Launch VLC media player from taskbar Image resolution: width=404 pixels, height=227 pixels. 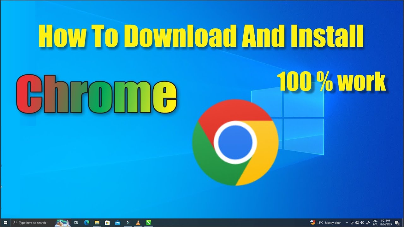tap(138, 223)
